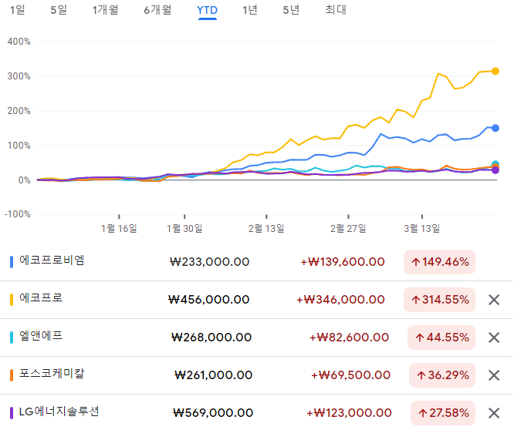Click the 1월 30일 axis label
The width and height of the screenshot is (514, 430).
pos(184,228)
